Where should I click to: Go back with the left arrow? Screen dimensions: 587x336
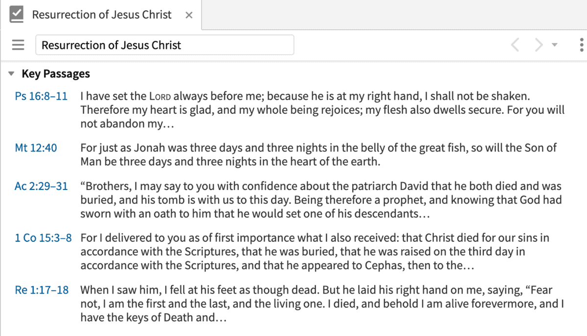coord(515,45)
